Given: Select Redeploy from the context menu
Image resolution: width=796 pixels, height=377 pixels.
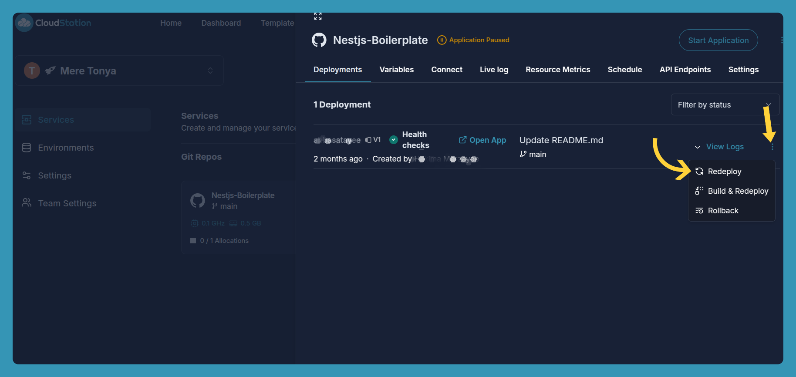Looking at the screenshot, I should [x=732, y=171].
